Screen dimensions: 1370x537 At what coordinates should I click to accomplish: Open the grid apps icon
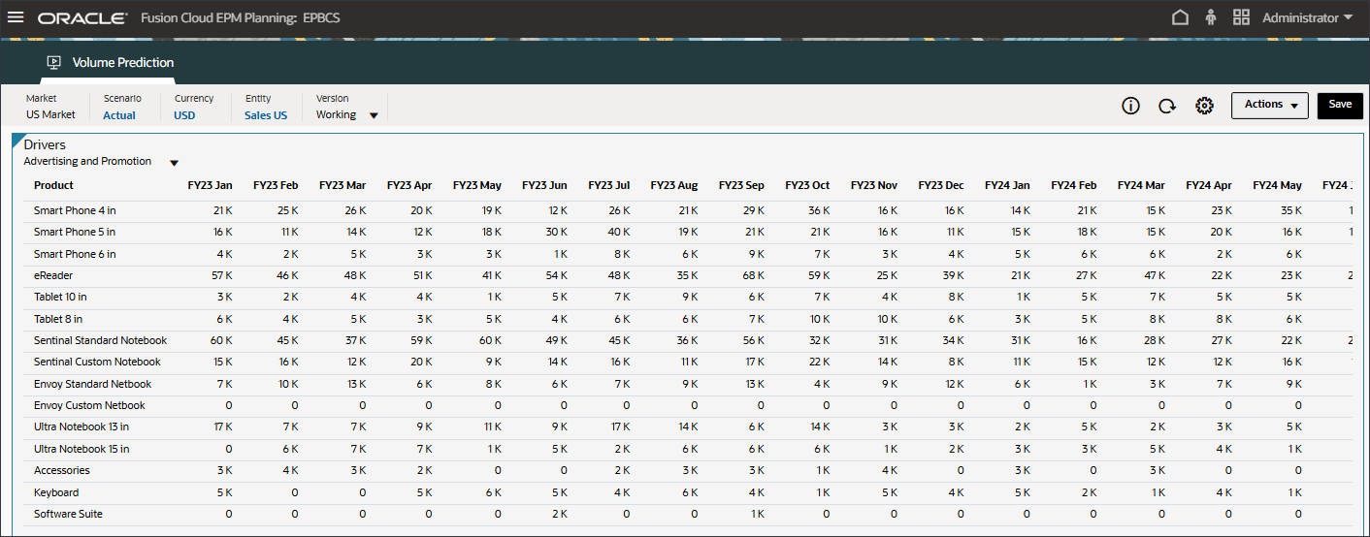tap(1241, 17)
